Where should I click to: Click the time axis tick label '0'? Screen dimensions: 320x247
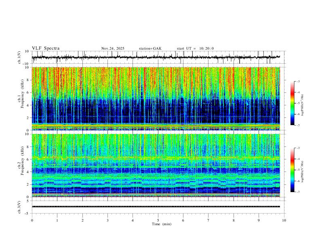[32, 220]
